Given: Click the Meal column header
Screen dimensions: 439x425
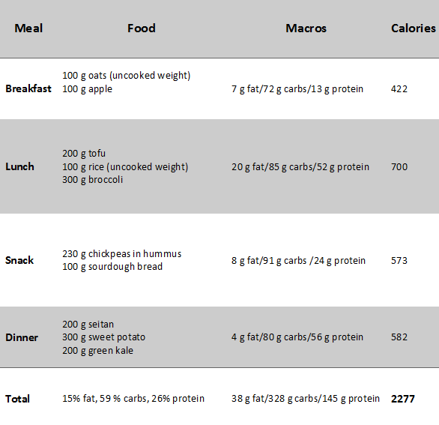Looking at the screenshot, I should (x=28, y=28).
